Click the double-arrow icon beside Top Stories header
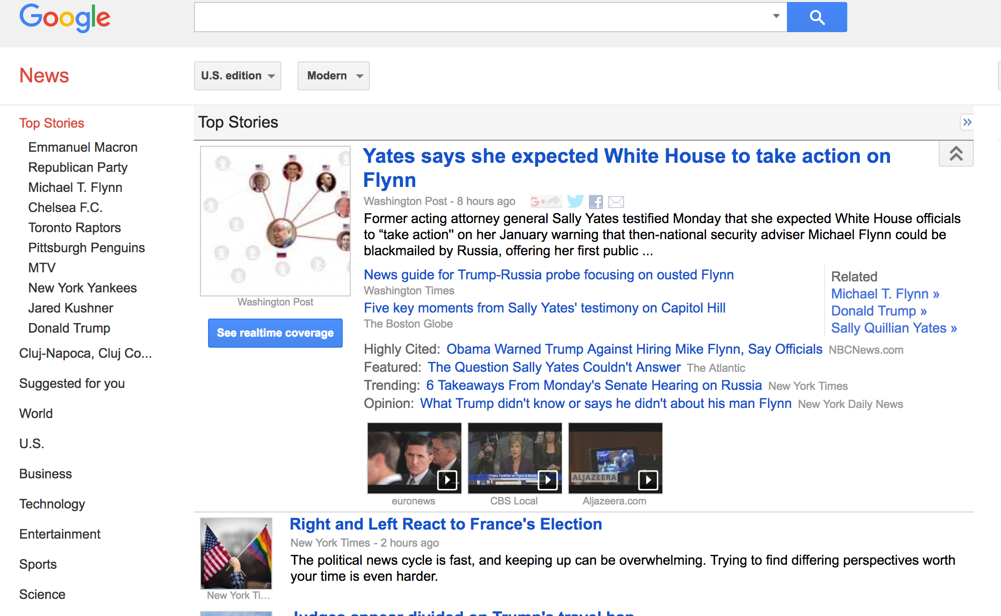This screenshot has width=1001, height=616. click(x=967, y=122)
